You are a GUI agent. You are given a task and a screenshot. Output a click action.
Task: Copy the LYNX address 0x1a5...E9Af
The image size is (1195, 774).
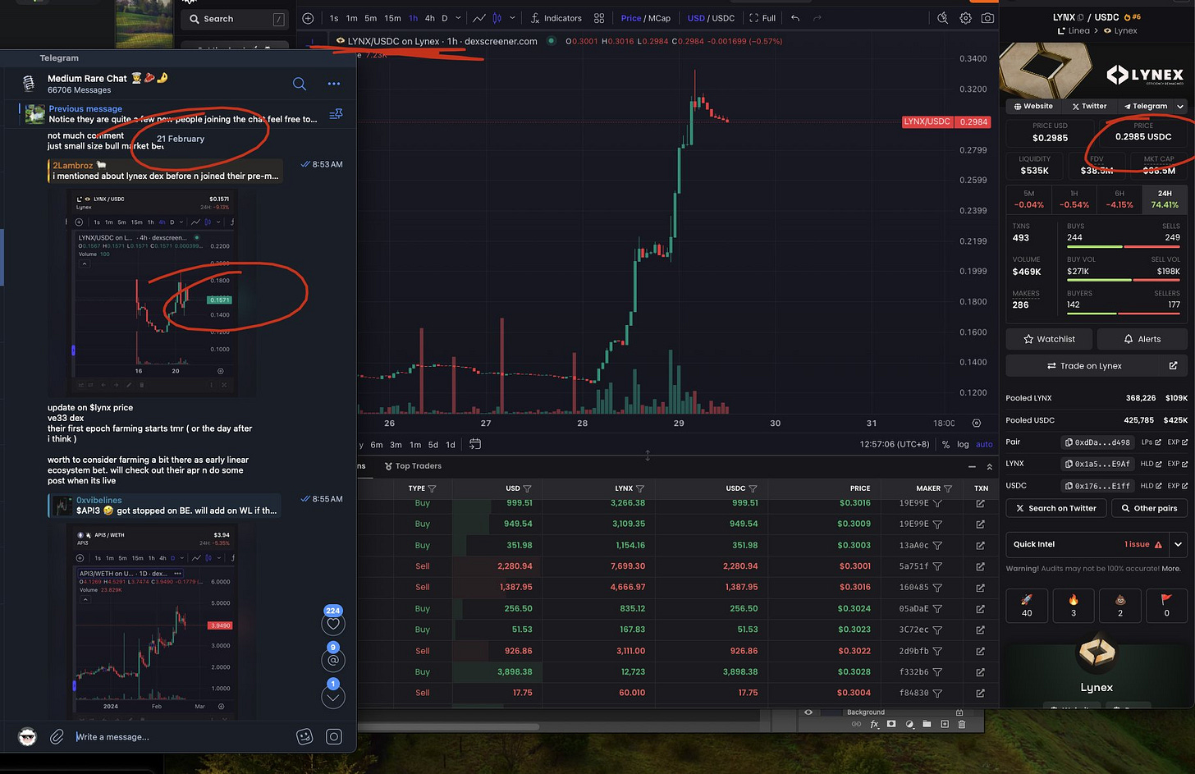[1097, 464]
